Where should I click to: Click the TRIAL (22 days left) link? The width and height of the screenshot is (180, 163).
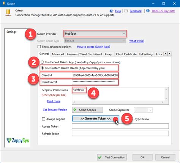click(x=163, y=11)
